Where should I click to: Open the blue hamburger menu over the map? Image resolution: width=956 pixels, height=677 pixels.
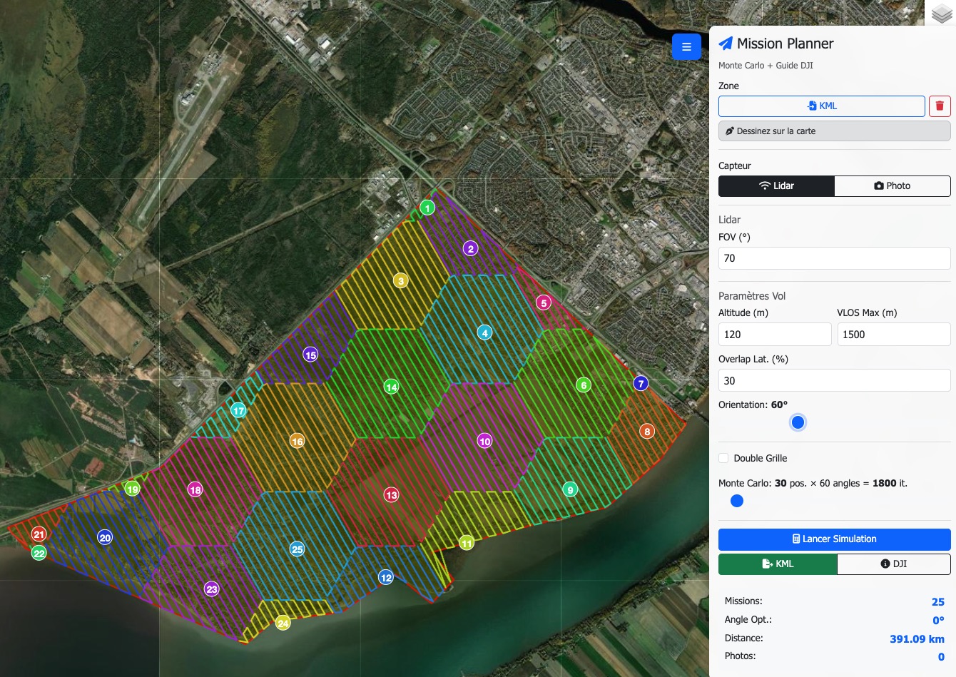pos(686,46)
